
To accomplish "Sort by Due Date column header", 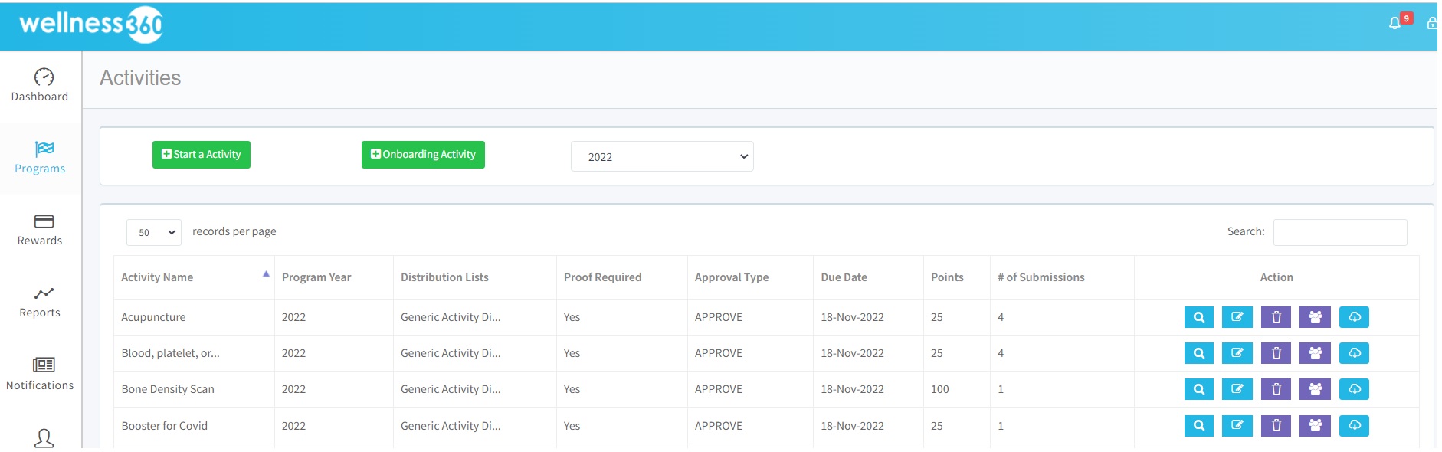I will (x=868, y=277).
